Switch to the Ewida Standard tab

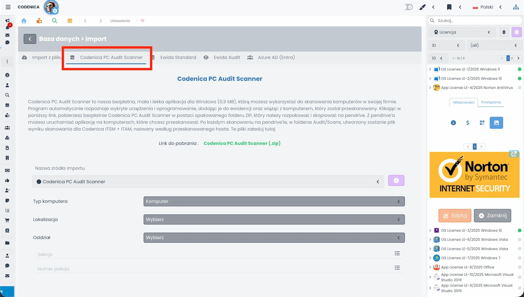coord(178,57)
